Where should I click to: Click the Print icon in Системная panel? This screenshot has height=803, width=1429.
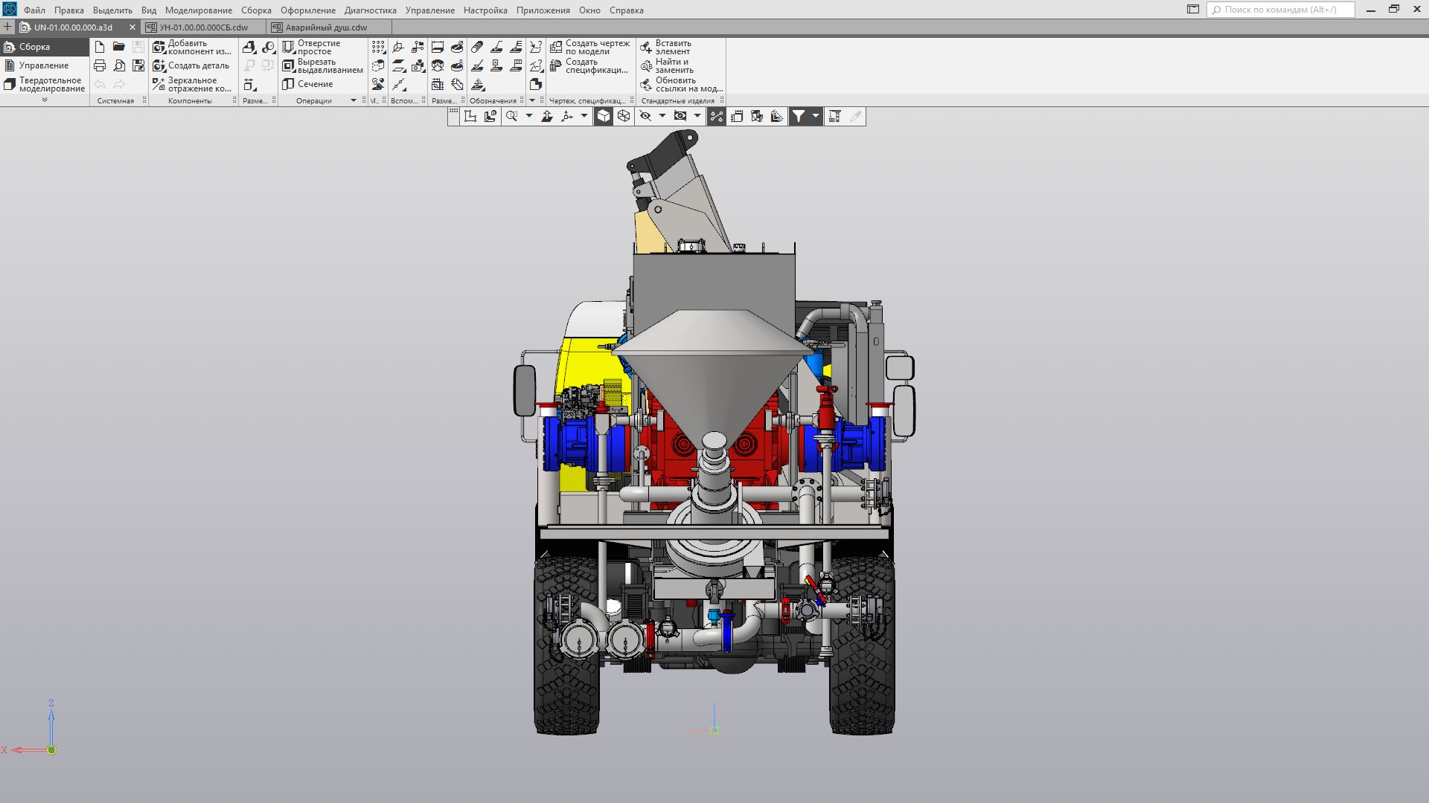(x=100, y=65)
